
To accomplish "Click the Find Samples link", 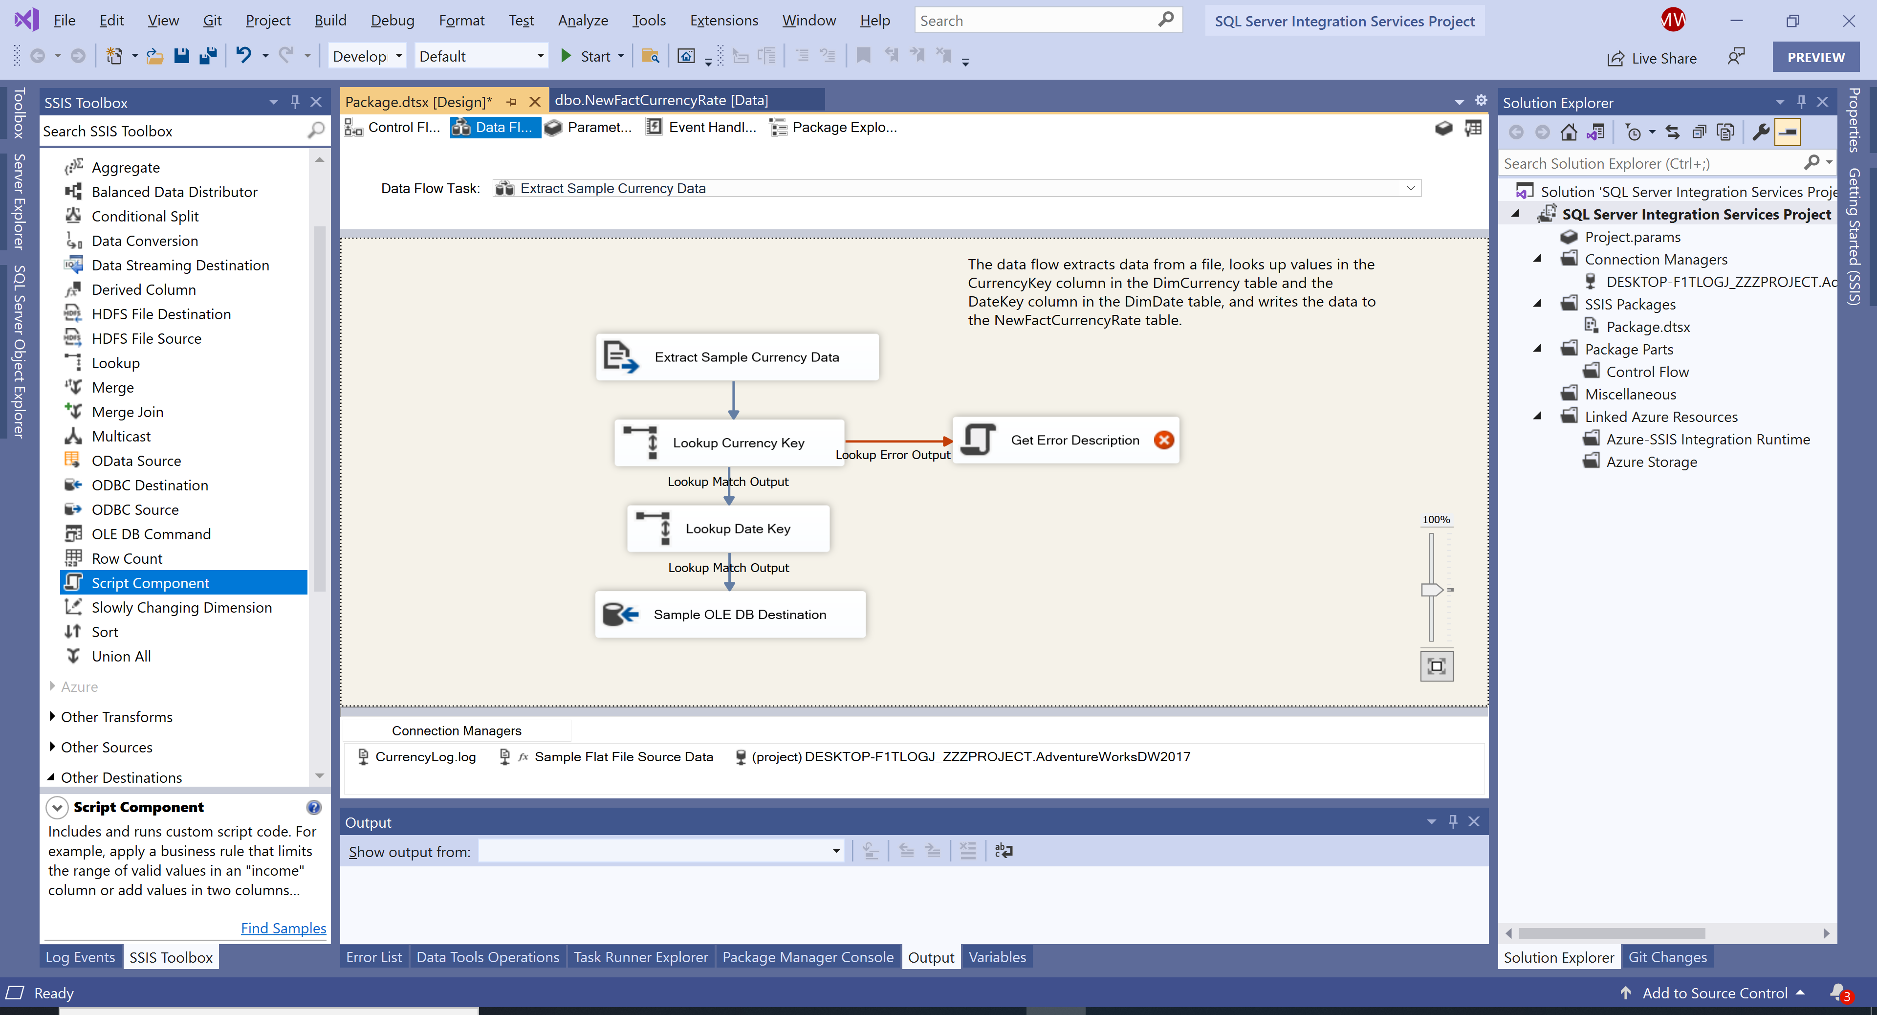I will pos(284,928).
